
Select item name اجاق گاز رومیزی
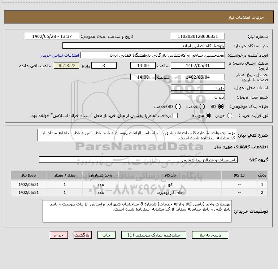(x=170, y=192)
